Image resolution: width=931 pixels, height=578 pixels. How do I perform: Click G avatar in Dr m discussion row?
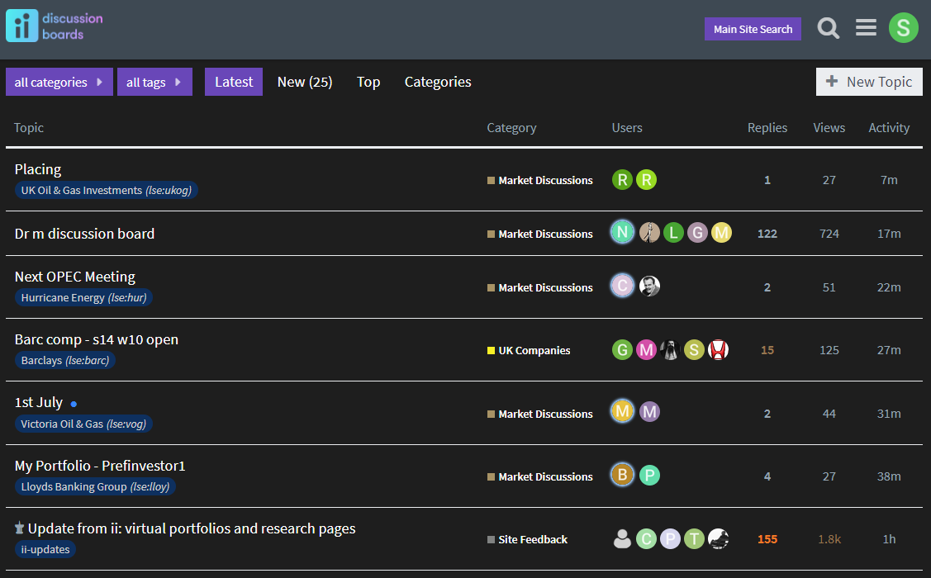[x=698, y=233]
